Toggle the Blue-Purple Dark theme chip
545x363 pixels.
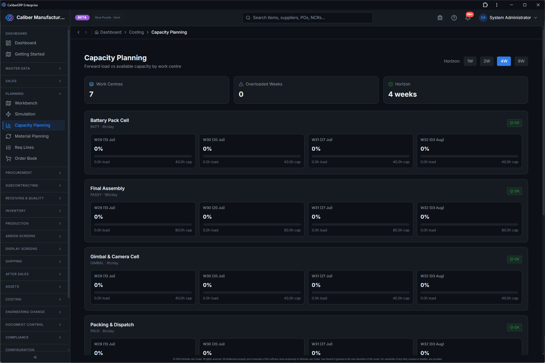click(x=108, y=18)
